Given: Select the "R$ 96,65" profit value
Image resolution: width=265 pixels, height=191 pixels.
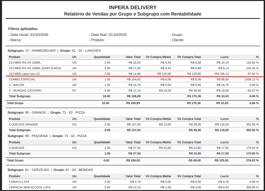Looking at the screenshot, I should [222, 79].
